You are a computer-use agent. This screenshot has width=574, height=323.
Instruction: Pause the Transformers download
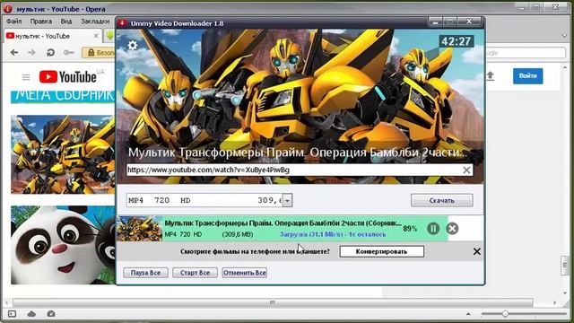tap(433, 229)
